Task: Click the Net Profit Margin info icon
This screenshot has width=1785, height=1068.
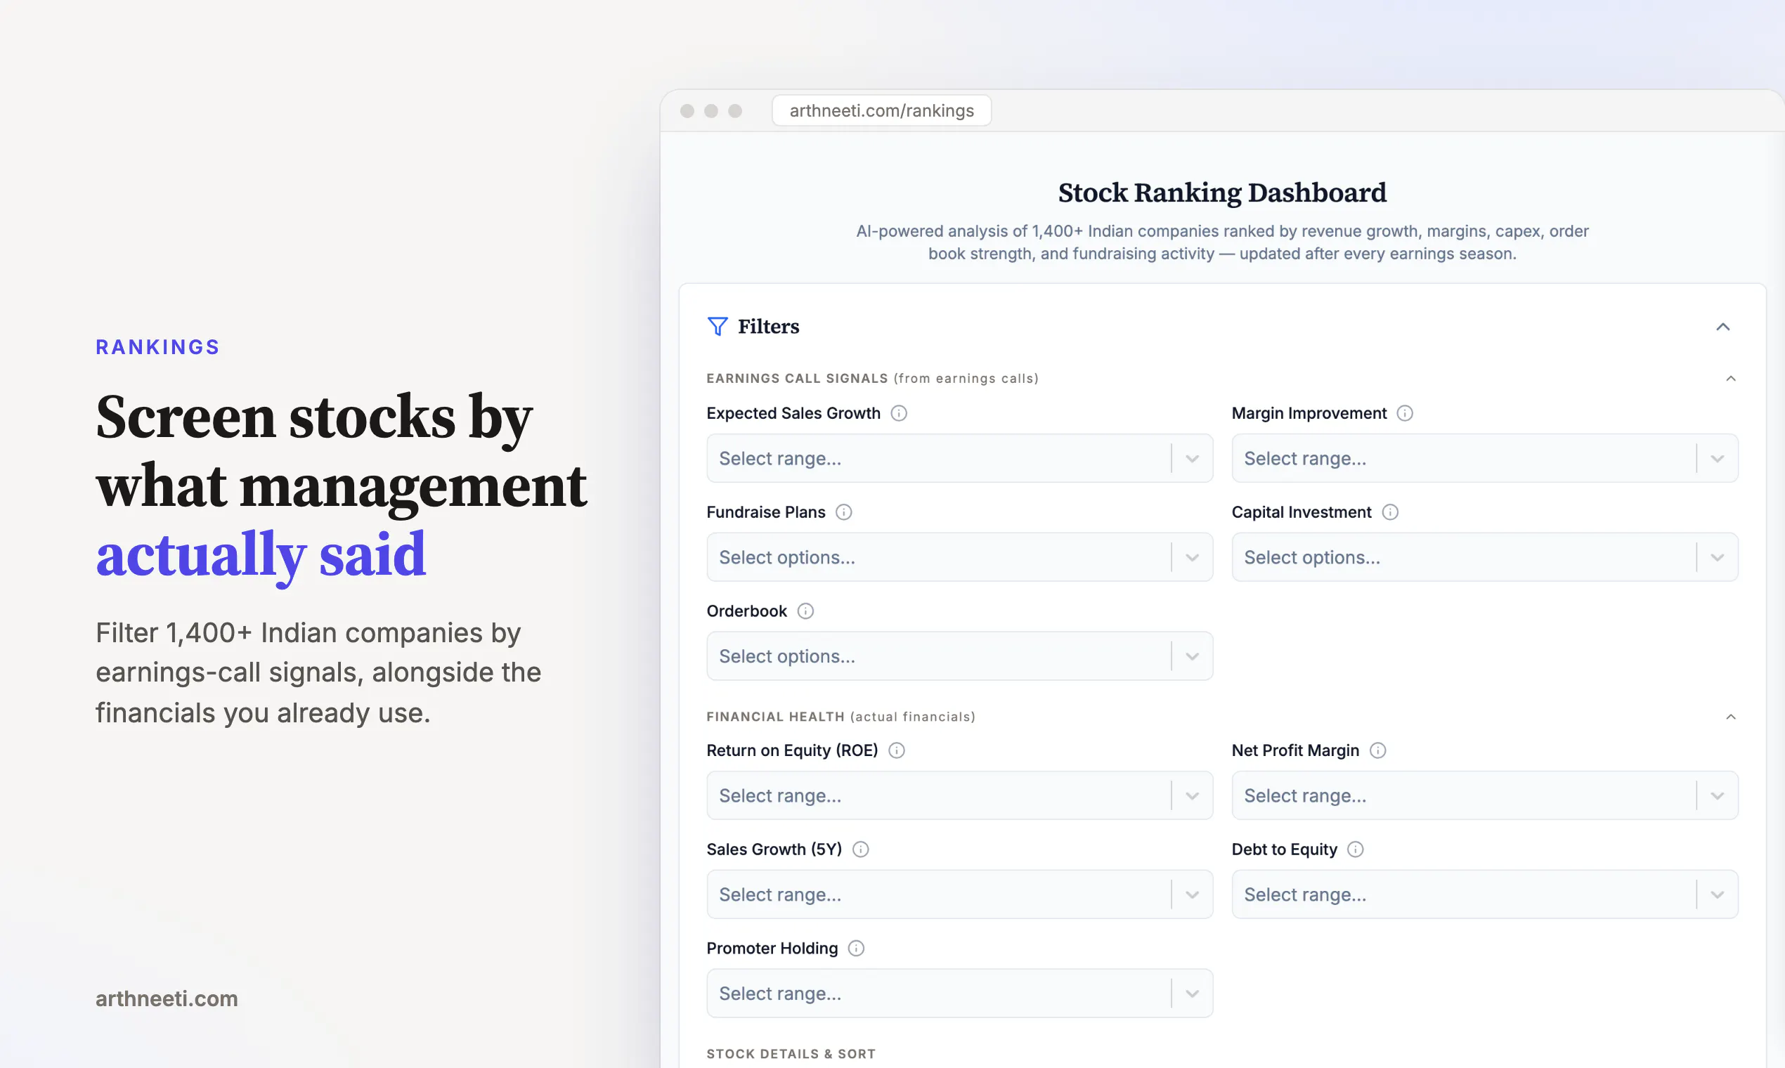Action: [x=1377, y=750]
